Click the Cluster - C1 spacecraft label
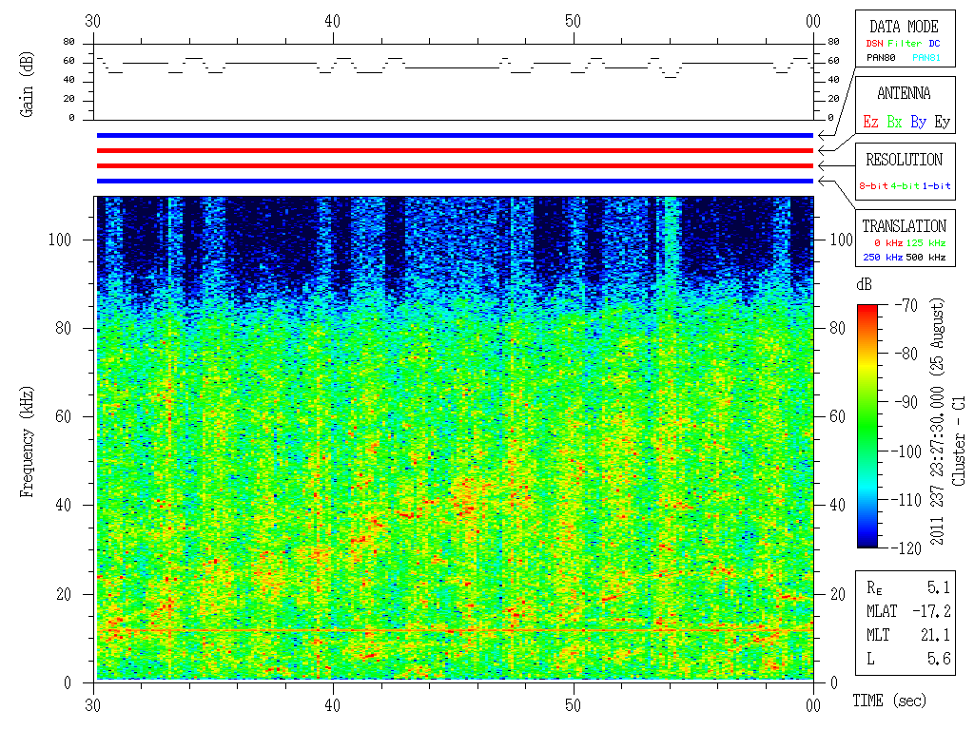This screenshot has width=974, height=730. click(x=959, y=441)
